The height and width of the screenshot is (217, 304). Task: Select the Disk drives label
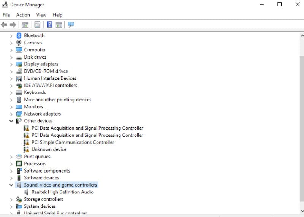[x=35, y=57]
